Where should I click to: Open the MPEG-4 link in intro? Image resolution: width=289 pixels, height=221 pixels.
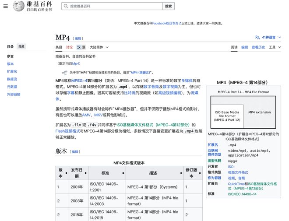[79, 81]
